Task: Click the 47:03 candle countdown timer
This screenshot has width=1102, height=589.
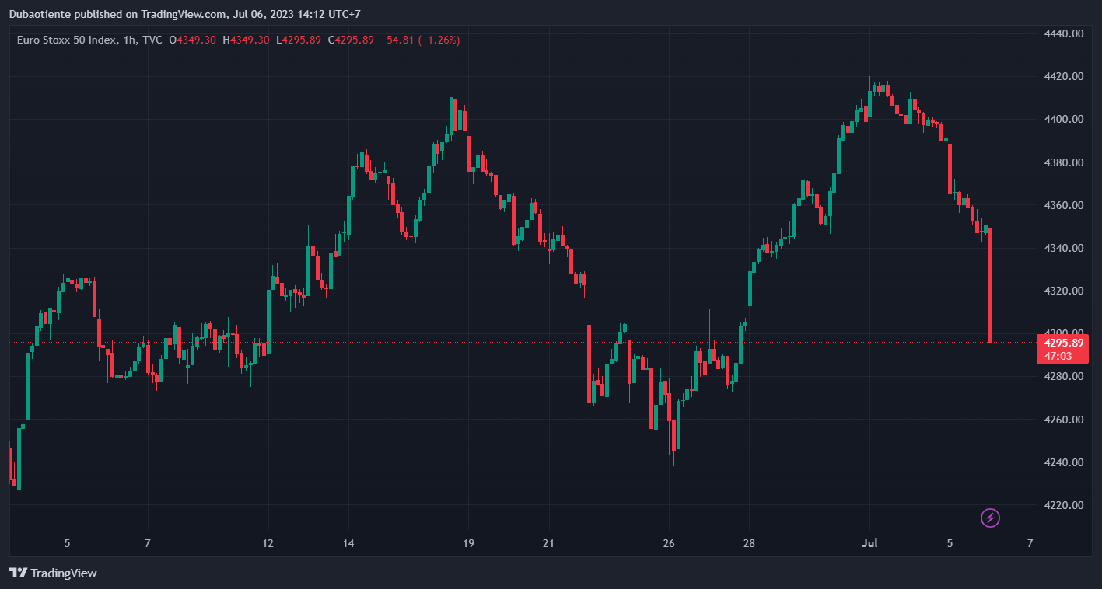Action: pyautogui.click(x=1058, y=356)
